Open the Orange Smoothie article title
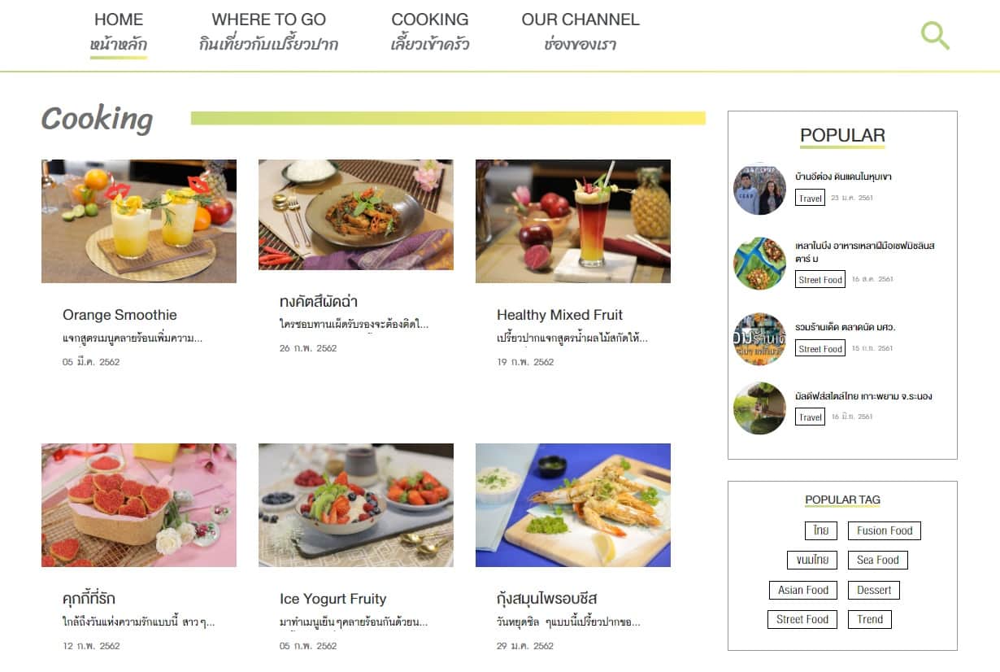Image resolution: width=1000 pixels, height=672 pixels. click(120, 315)
